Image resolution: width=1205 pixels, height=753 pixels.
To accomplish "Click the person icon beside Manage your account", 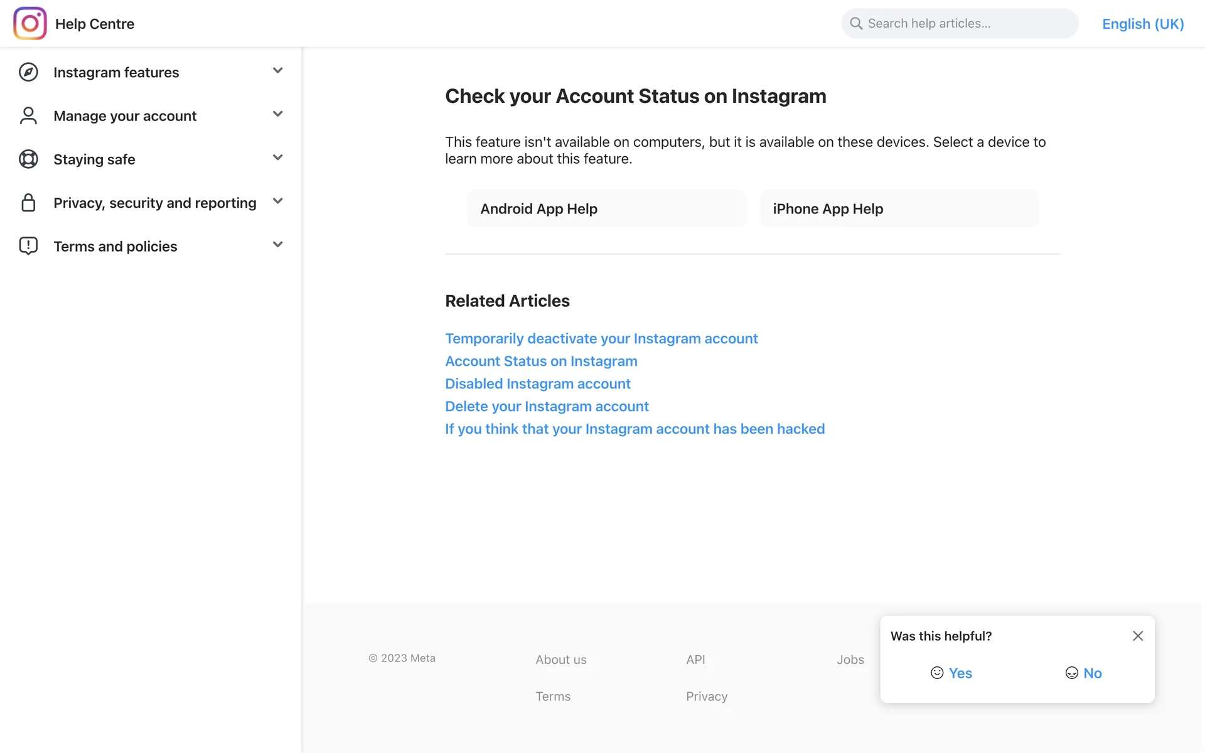I will 28,115.
